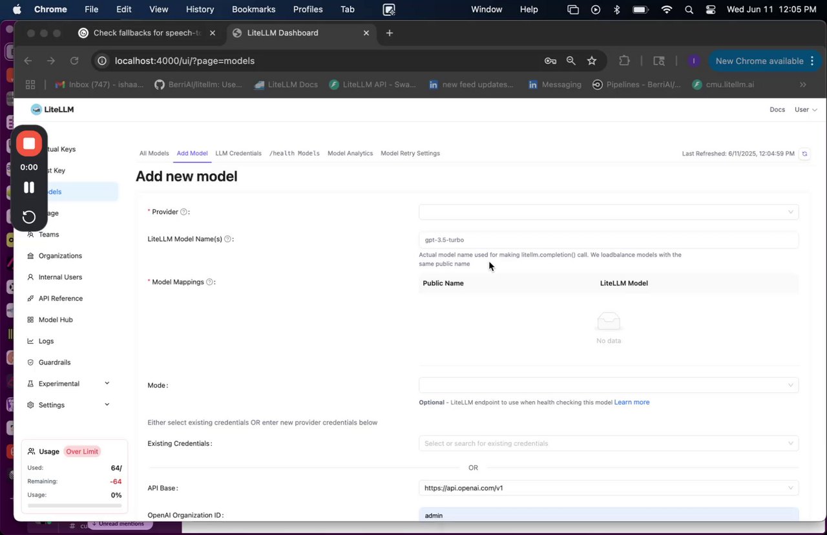Open the Profiles menu in menu bar
Screen dimensions: 827x535
[308, 10]
